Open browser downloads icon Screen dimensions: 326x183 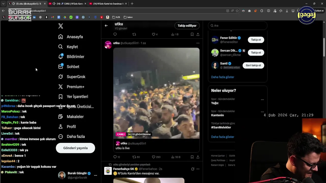[287, 11]
